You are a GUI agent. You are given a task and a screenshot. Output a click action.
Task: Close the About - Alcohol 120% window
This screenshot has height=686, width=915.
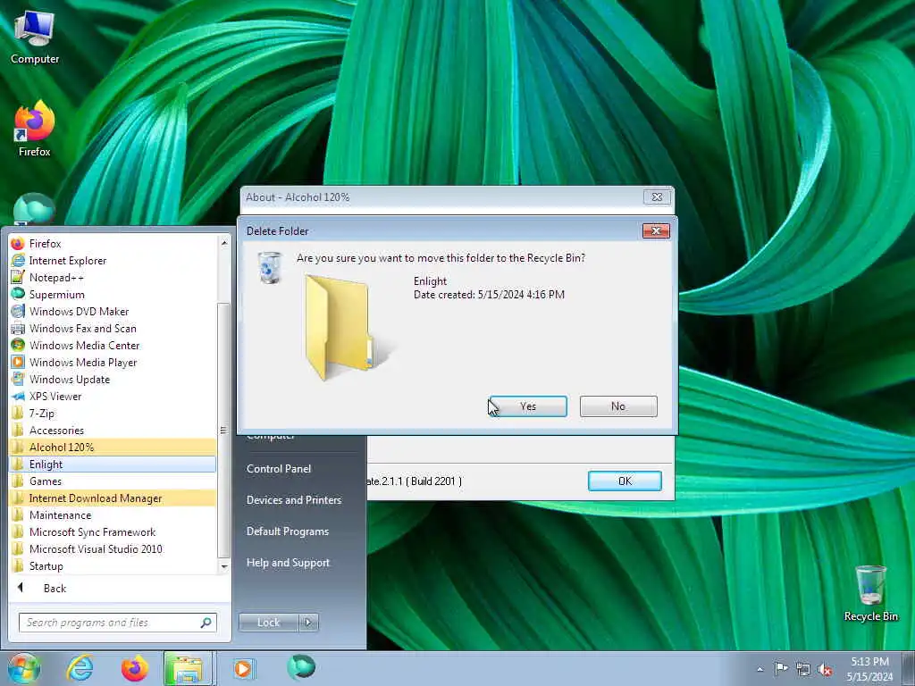[x=657, y=197]
